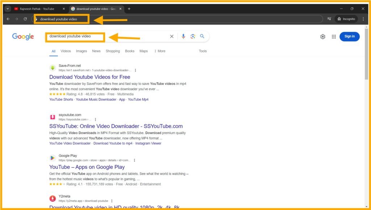The height and width of the screenshot is (210, 371).
Task: Open the Instagram Viewer sitelink
Action: tap(148, 143)
